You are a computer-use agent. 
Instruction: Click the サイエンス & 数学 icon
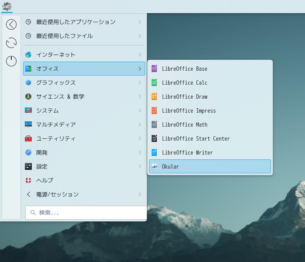tap(28, 97)
